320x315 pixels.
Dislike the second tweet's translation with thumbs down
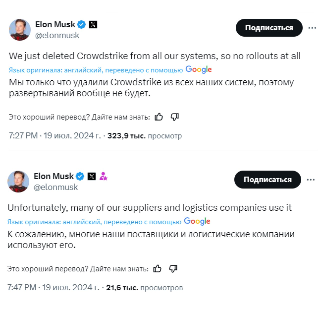pyautogui.click(x=173, y=269)
